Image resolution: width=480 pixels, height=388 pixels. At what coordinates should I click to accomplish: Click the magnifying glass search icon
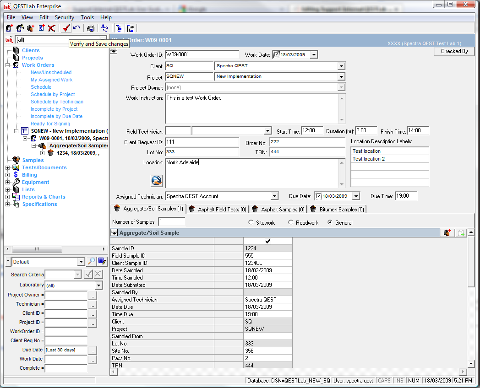(91, 262)
